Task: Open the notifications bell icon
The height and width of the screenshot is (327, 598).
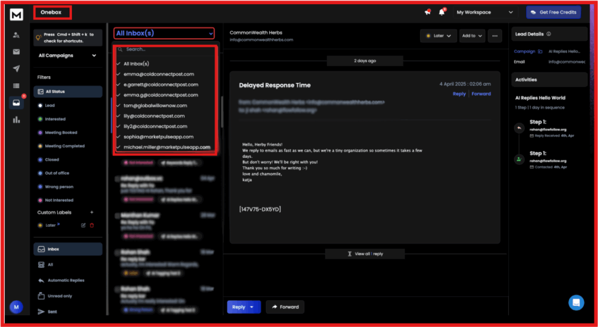Action: click(x=442, y=12)
